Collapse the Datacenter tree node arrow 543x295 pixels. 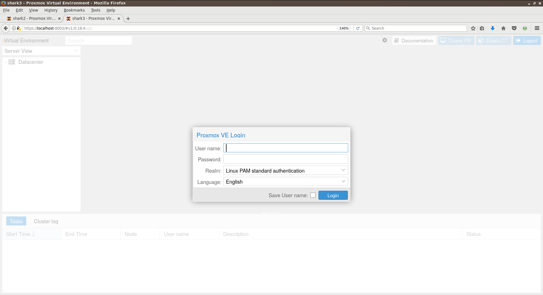6,62
